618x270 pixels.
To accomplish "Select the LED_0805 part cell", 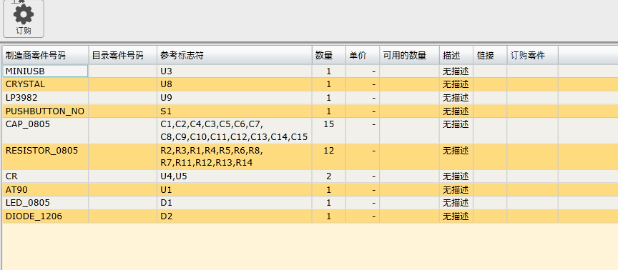I will coord(46,203).
